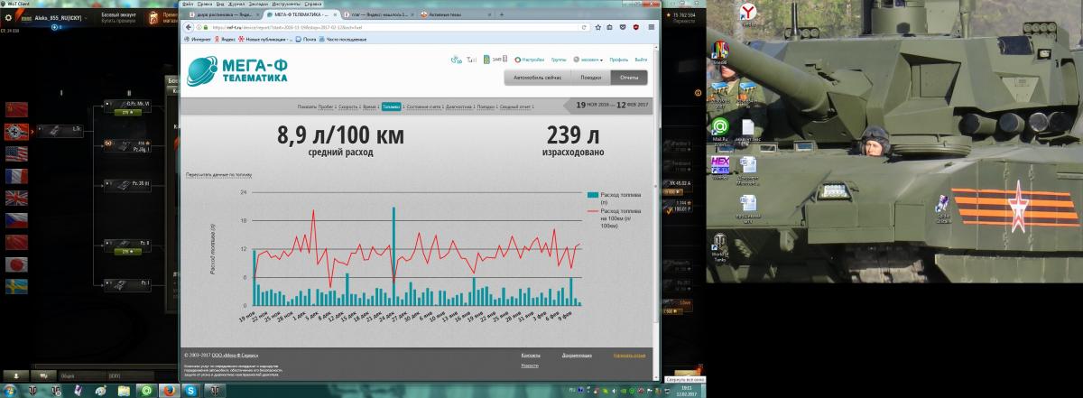Show the Сводный отчет report
The image size is (1083, 398).
click(x=514, y=106)
